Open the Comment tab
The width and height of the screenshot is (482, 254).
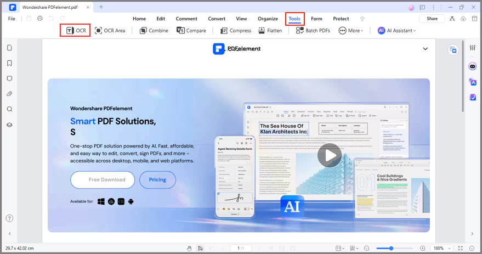click(x=186, y=19)
